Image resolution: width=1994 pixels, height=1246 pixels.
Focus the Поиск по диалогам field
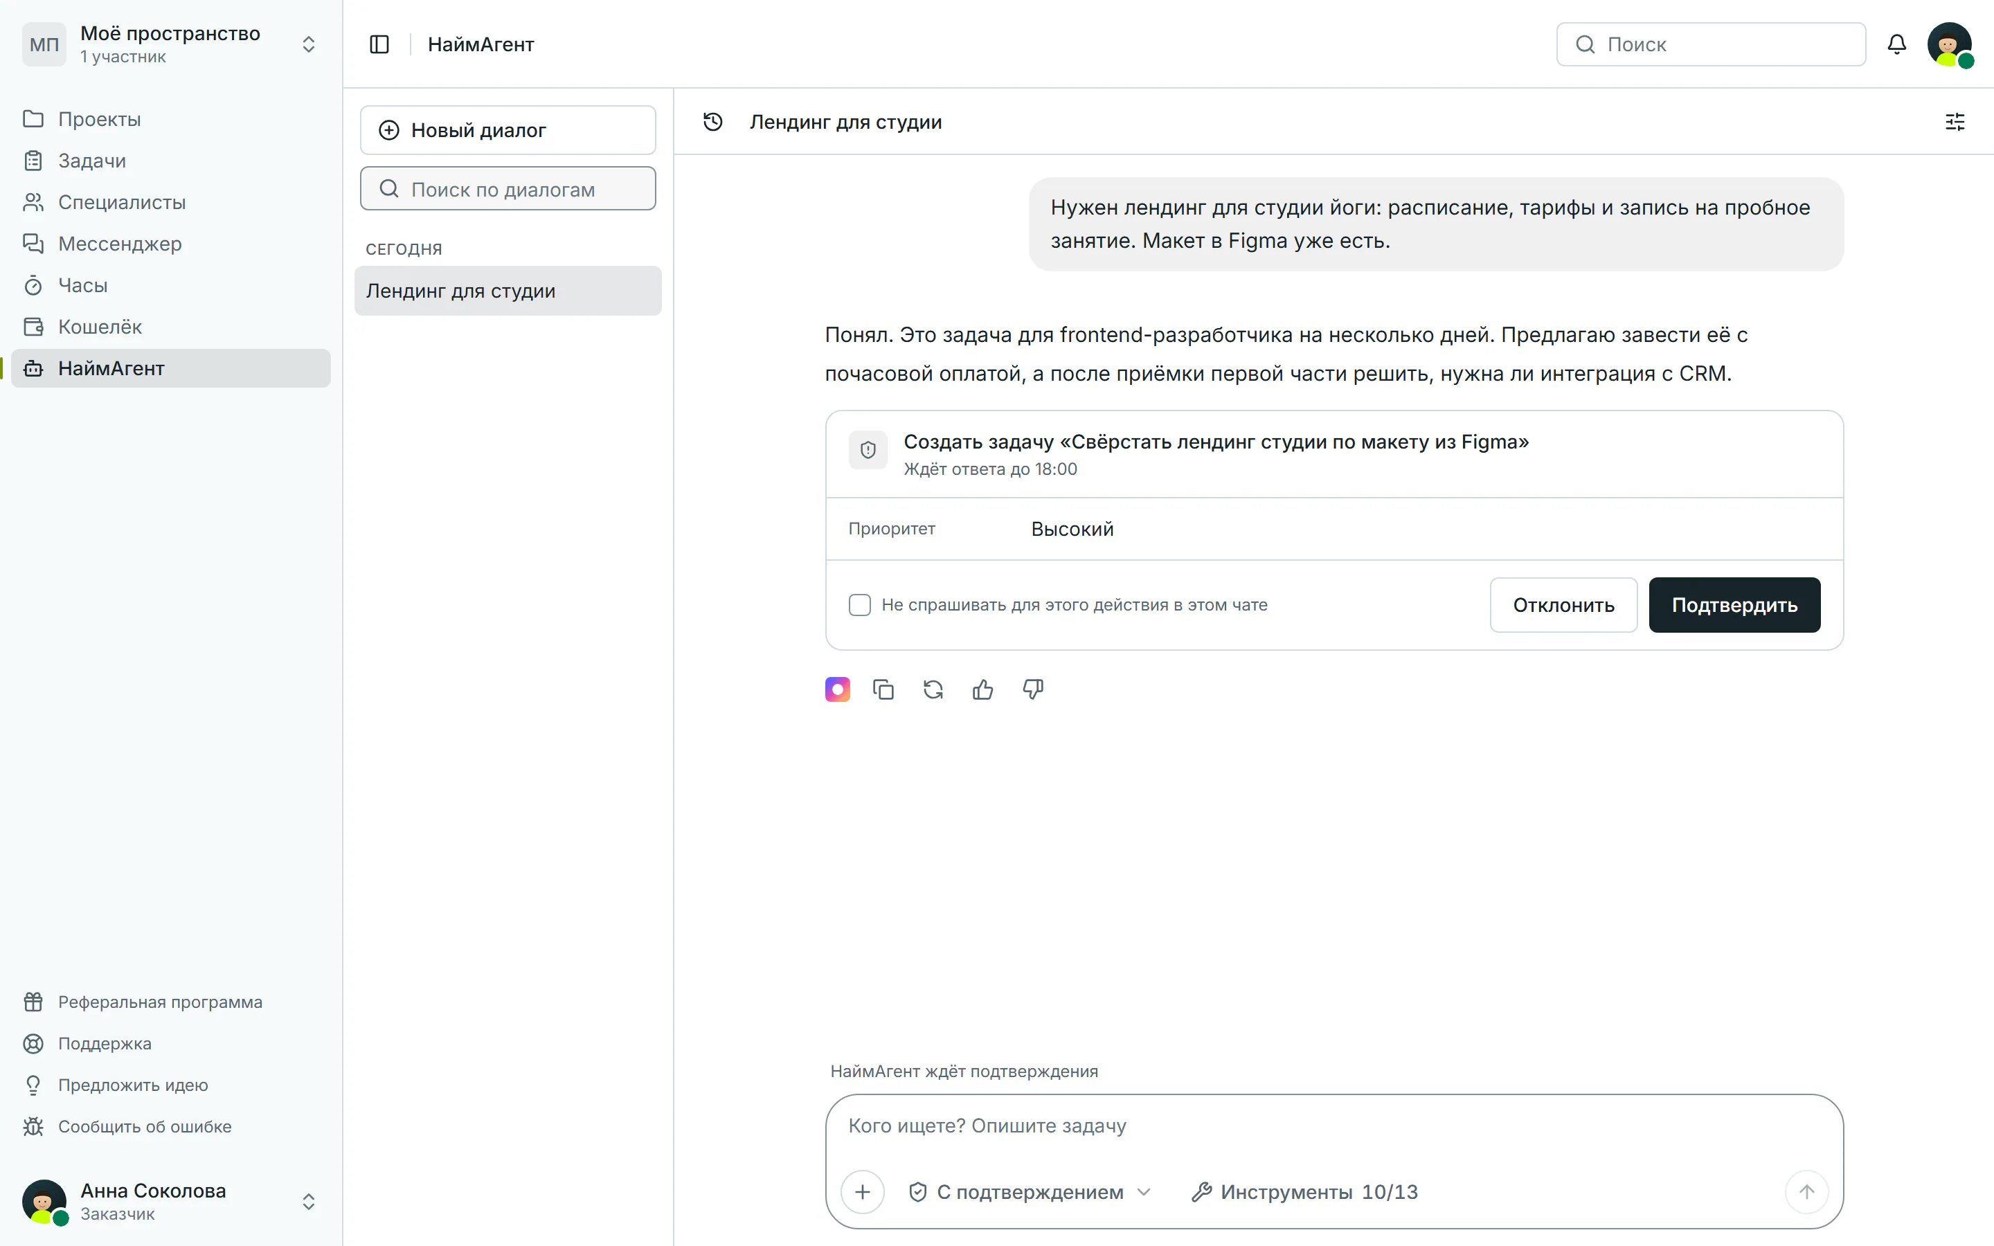coord(508,189)
